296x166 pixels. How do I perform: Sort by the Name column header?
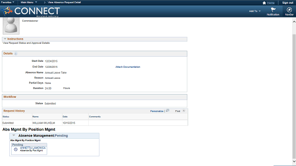[x=36, y=117]
